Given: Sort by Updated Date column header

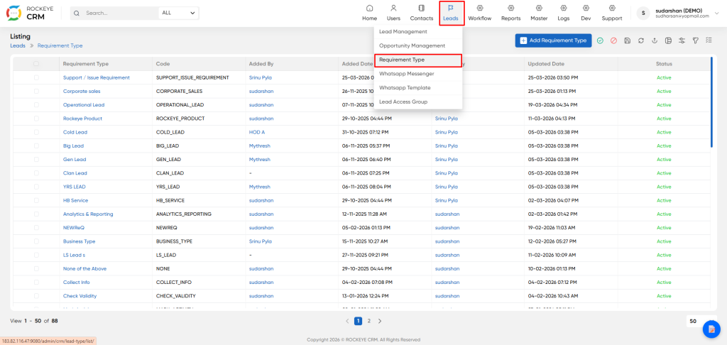Looking at the screenshot, I should 546,64.
